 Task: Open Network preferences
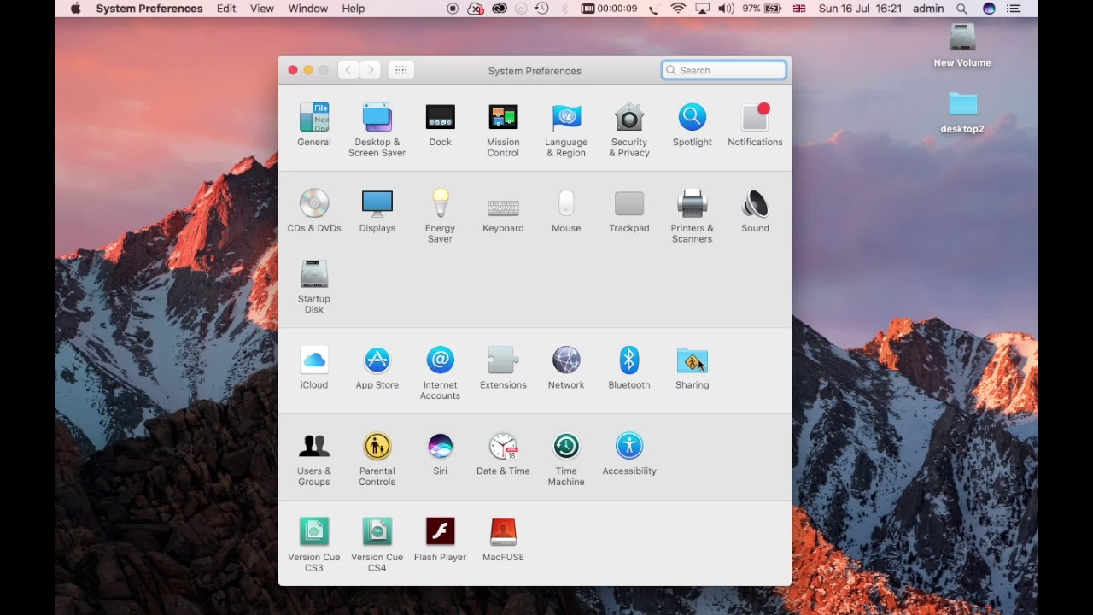point(566,368)
